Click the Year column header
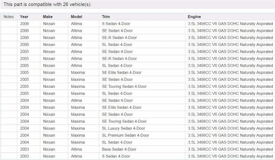 pos(24,17)
